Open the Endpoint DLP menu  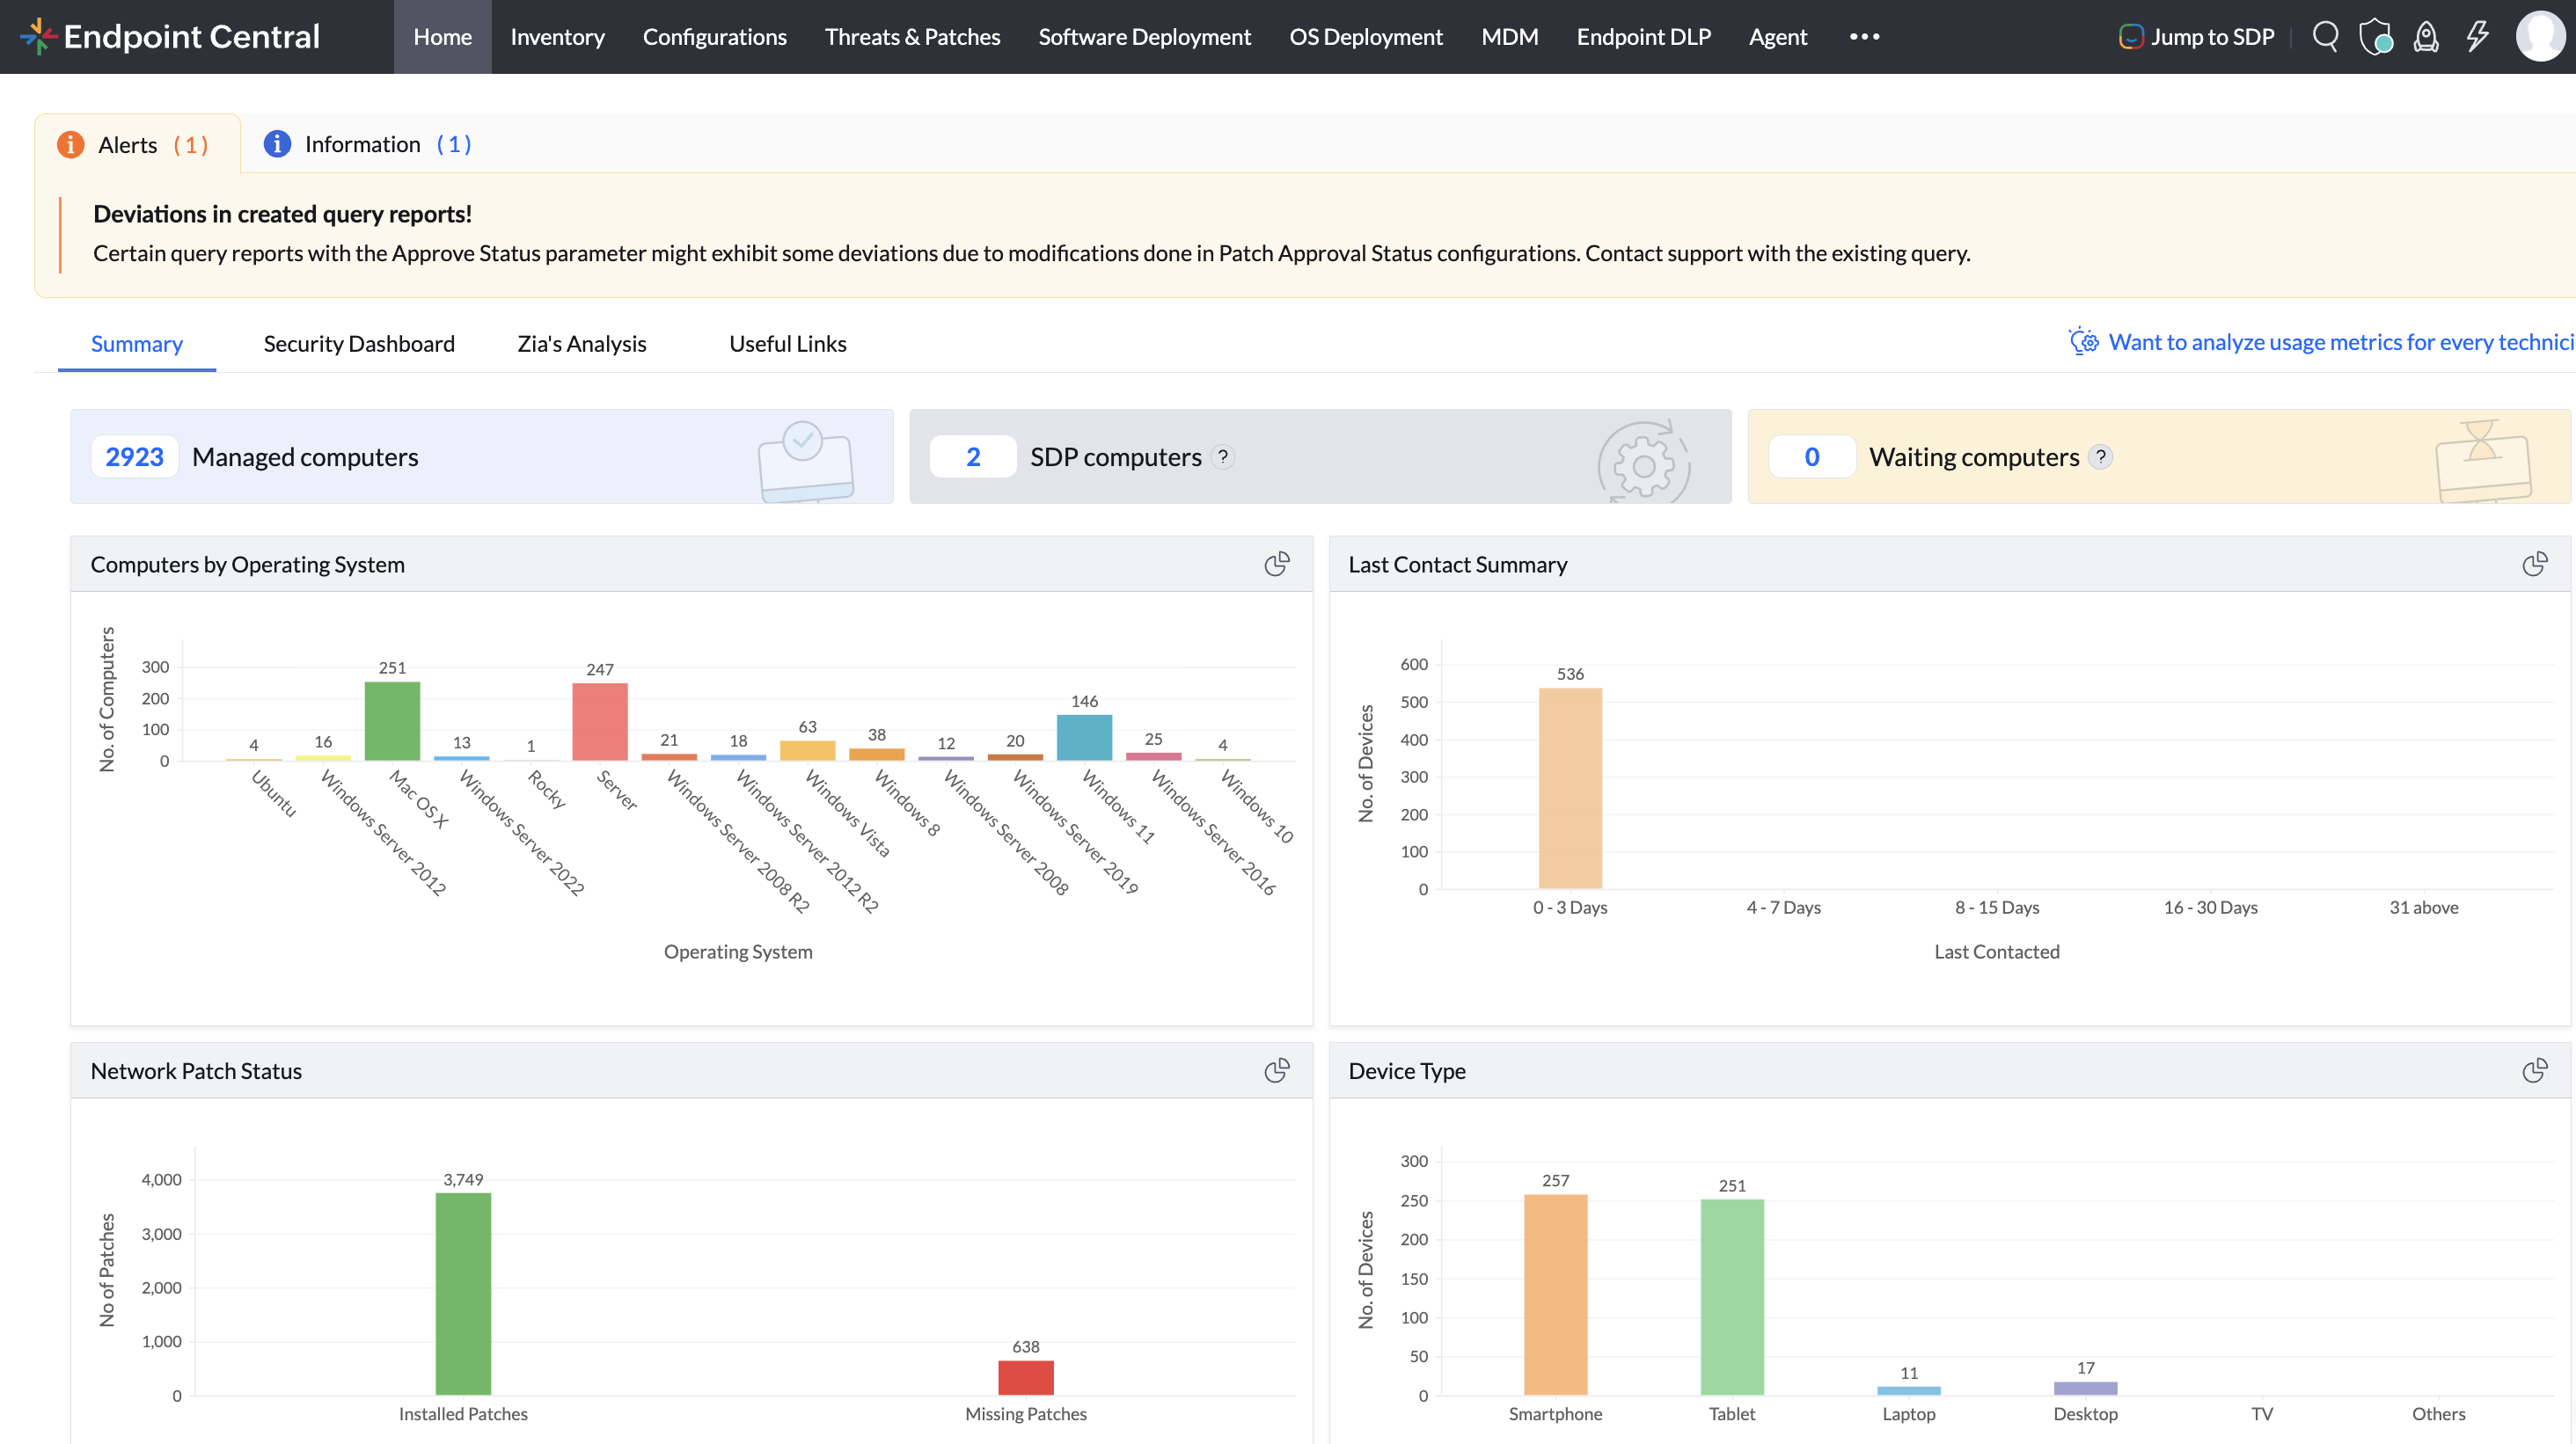coord(1644,37)
